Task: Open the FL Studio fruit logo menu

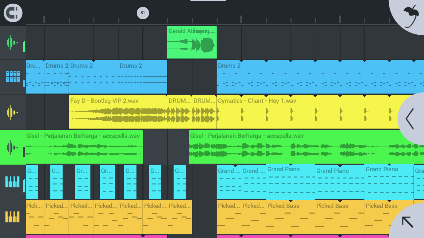Action: pyautogui.click(x=411, y=16)
